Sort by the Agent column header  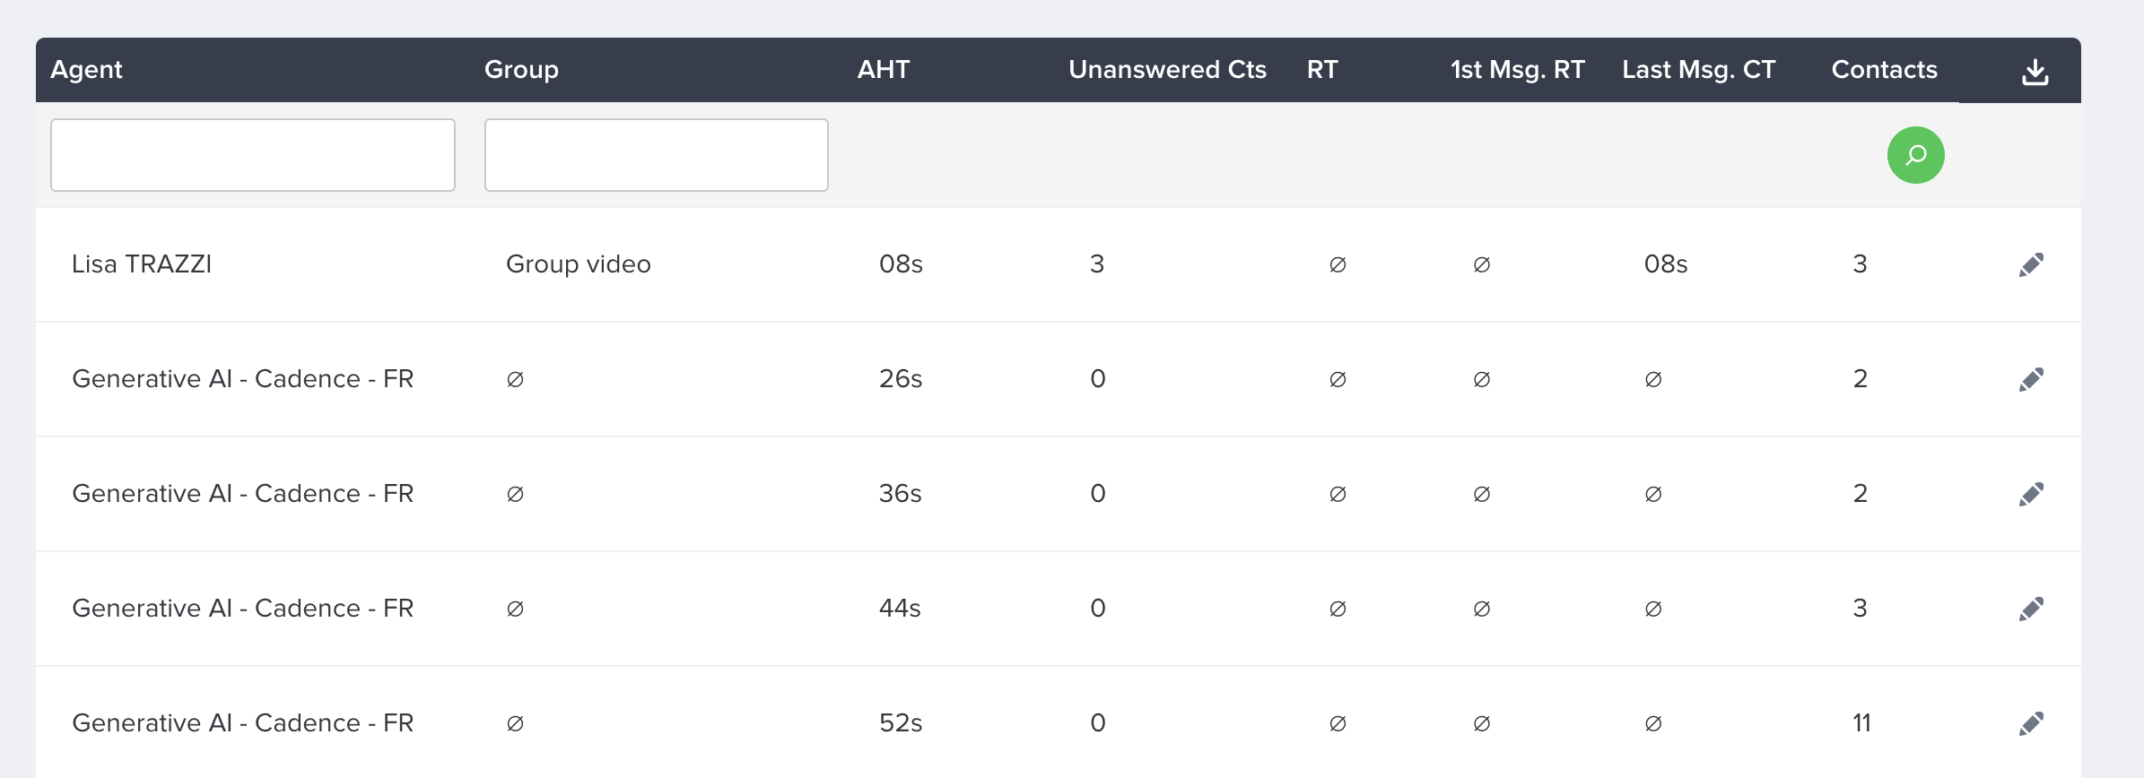(86, 70)
